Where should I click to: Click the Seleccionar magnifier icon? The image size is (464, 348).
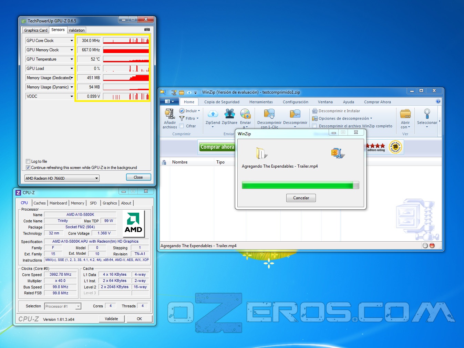427,114
